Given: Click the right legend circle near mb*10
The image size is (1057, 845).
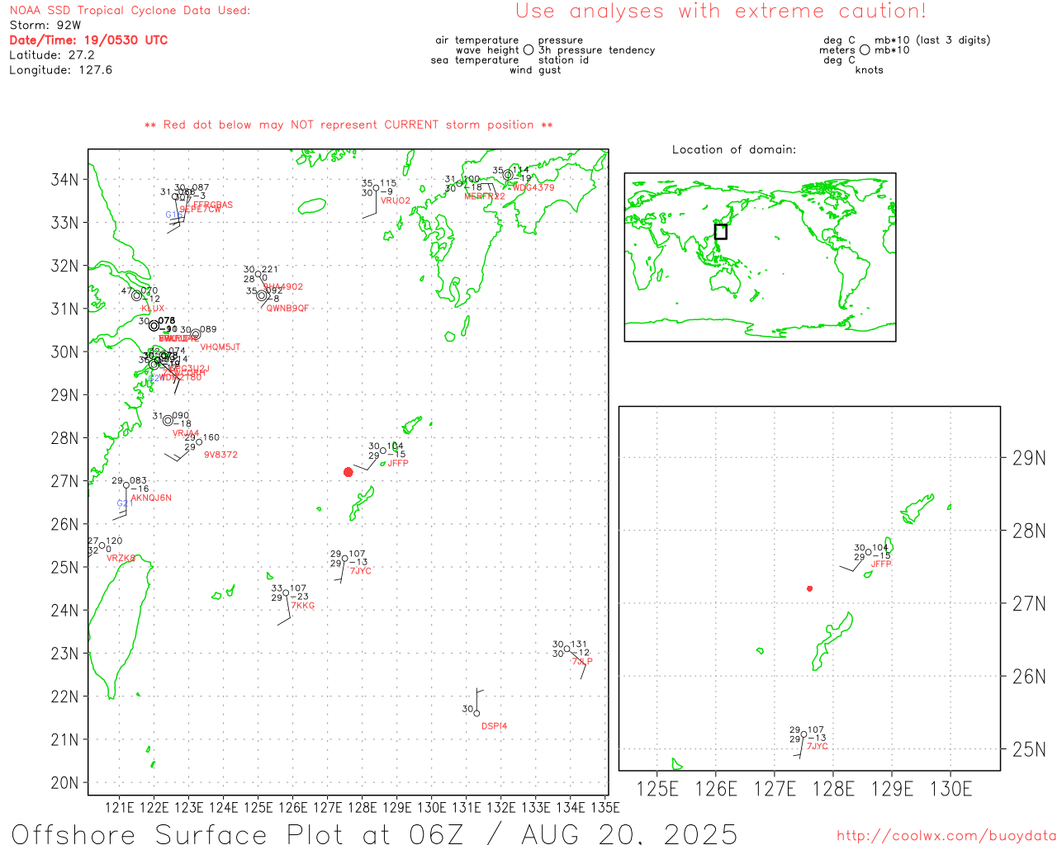Looking at the screenshot, I should (x=865, y=50).
